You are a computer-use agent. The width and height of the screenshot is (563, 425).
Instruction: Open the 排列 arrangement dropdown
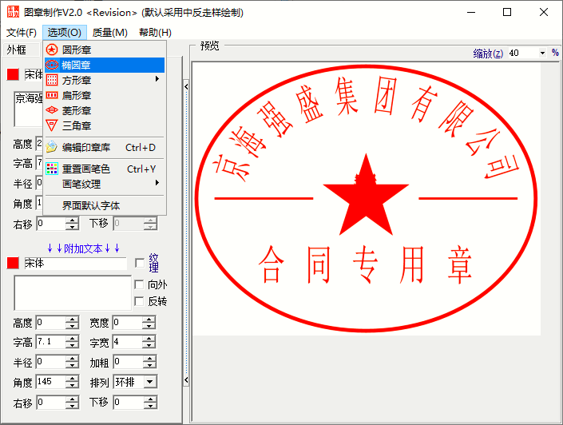click(x=150, y=382)
